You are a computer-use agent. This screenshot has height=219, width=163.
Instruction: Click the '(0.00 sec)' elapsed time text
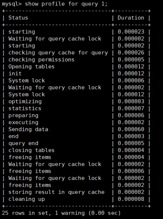[x=104, y=213]
